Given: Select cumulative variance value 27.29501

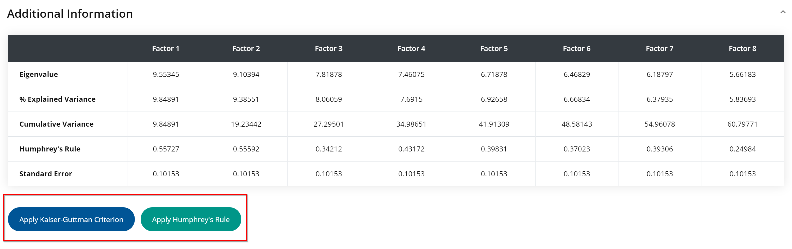Looking at the screenshot, I should pos(329,124).
